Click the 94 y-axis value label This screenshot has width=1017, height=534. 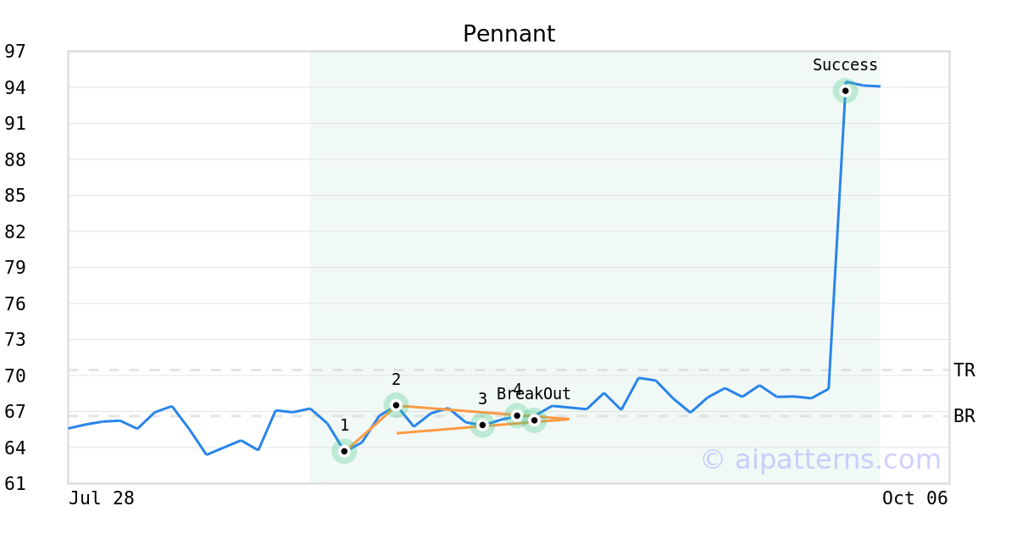[15, 87]
